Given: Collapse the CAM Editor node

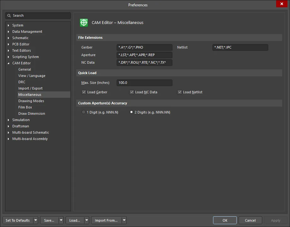Looking at the screenshot, I should tap(8, 63).
